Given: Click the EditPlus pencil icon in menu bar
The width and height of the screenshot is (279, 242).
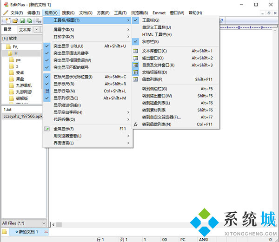Looking at the screenshot, I should pyautogui.click(x=6, y=13).
